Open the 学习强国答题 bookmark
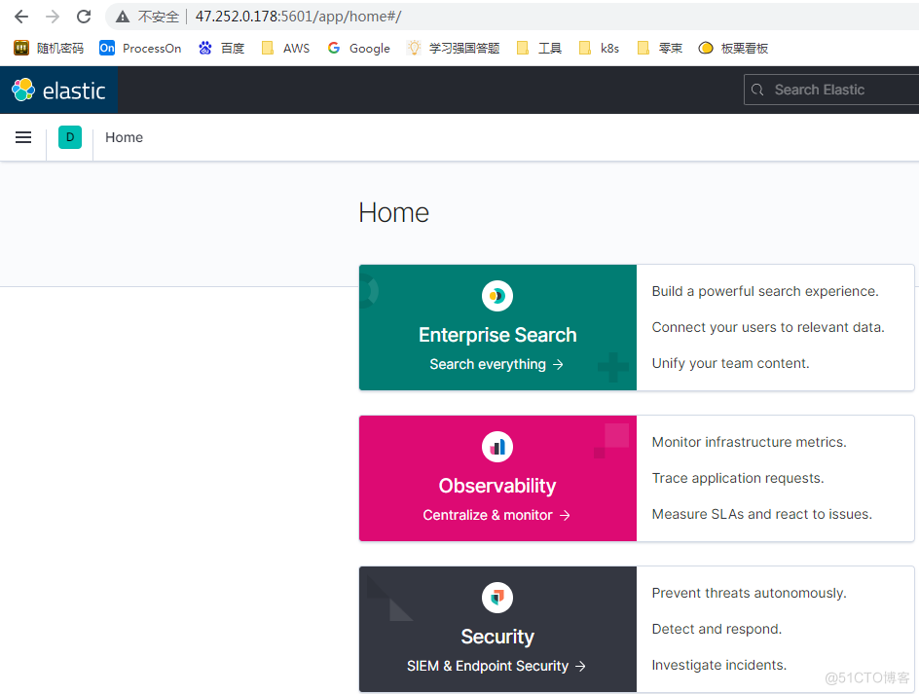 [x=453, y=48]
